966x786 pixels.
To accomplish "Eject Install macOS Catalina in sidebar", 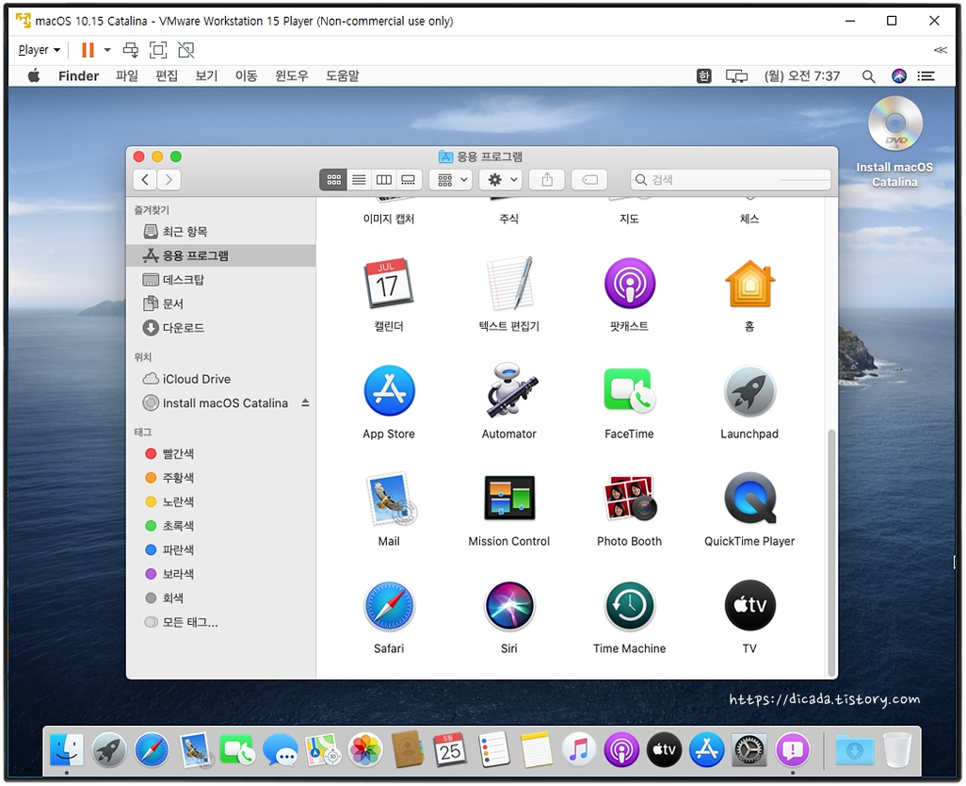I will click(305, 403).
